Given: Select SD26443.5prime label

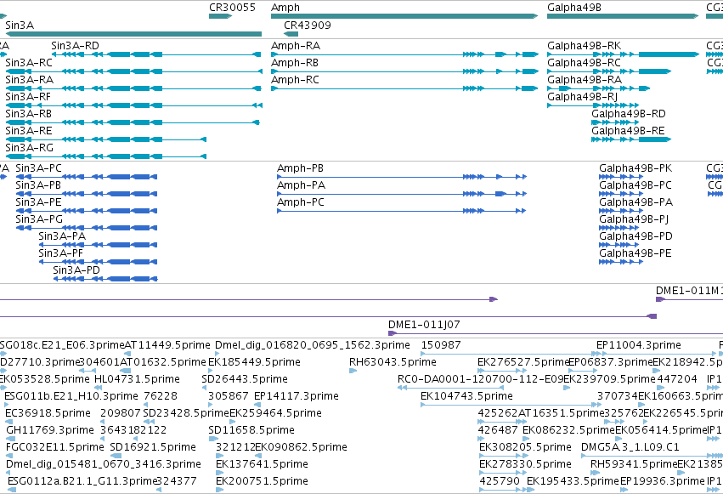Looking at the screenshot, I should 245,379.
